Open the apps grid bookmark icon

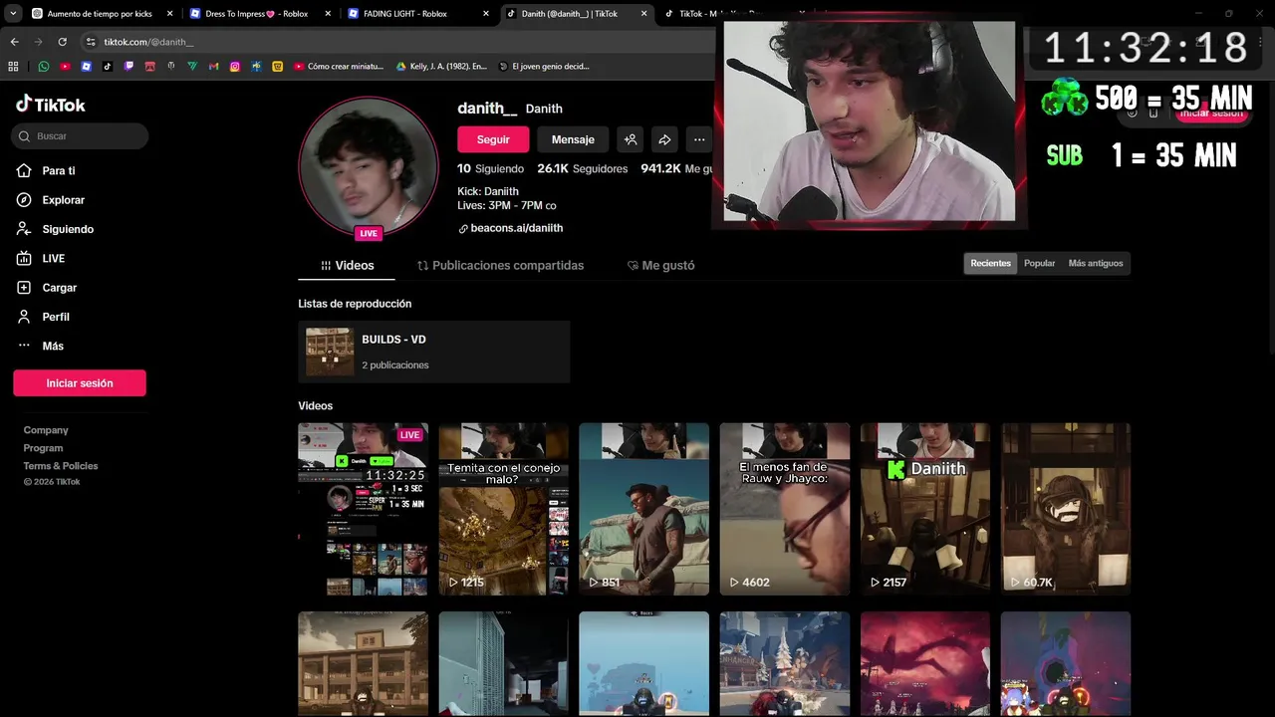point(13,67)
